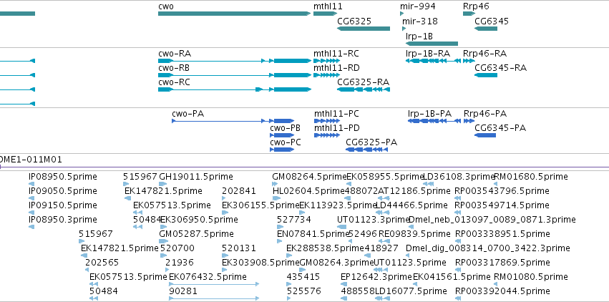Select the Irp-1B gene bar
Viewport: 609px width, 302px height.
coord(432,44)
